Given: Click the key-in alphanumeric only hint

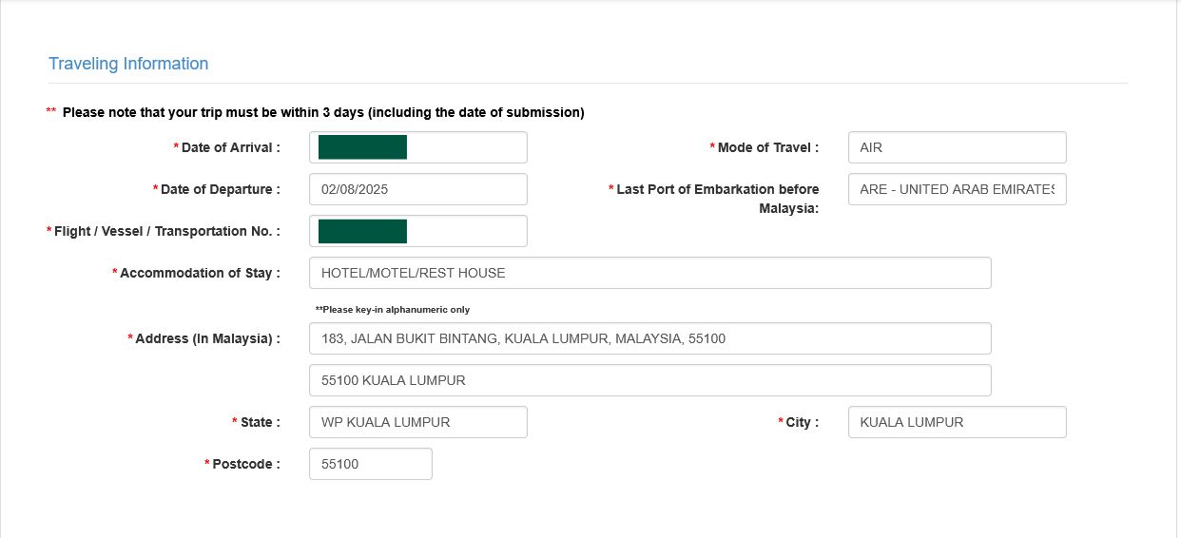Looking at the screenshot, I should (x=393, y=310).
